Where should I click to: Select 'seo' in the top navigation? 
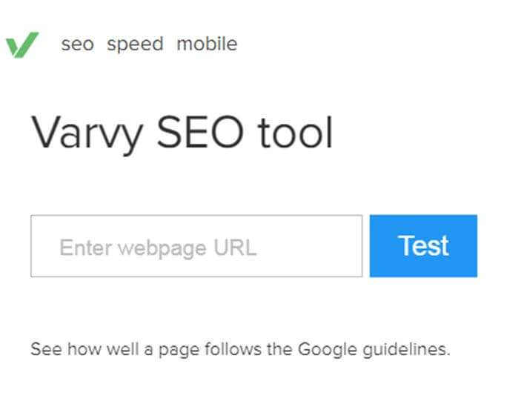pyautogui.click(x=77, y=44)
